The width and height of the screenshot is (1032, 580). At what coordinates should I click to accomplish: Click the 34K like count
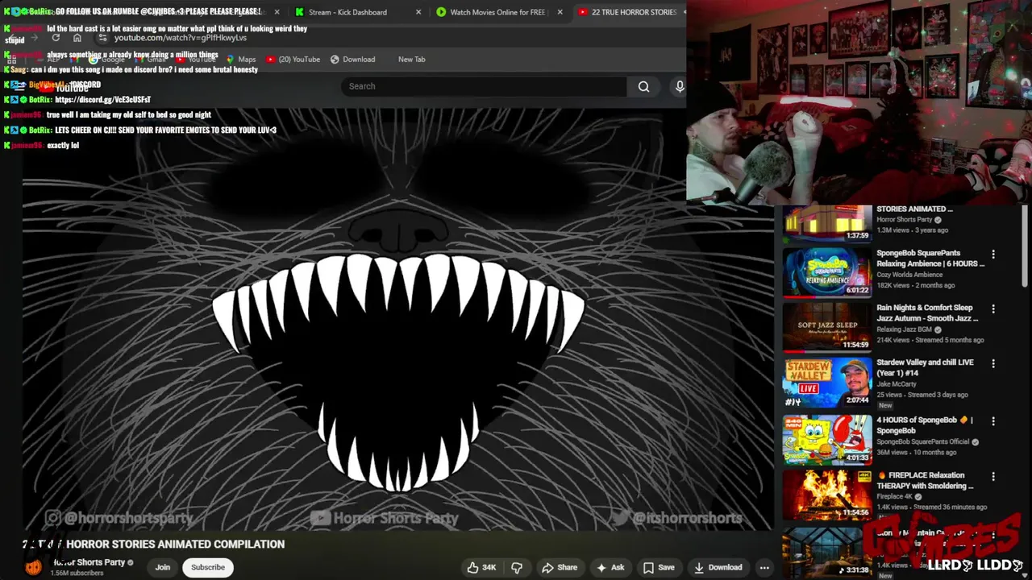tap(489, 567)
